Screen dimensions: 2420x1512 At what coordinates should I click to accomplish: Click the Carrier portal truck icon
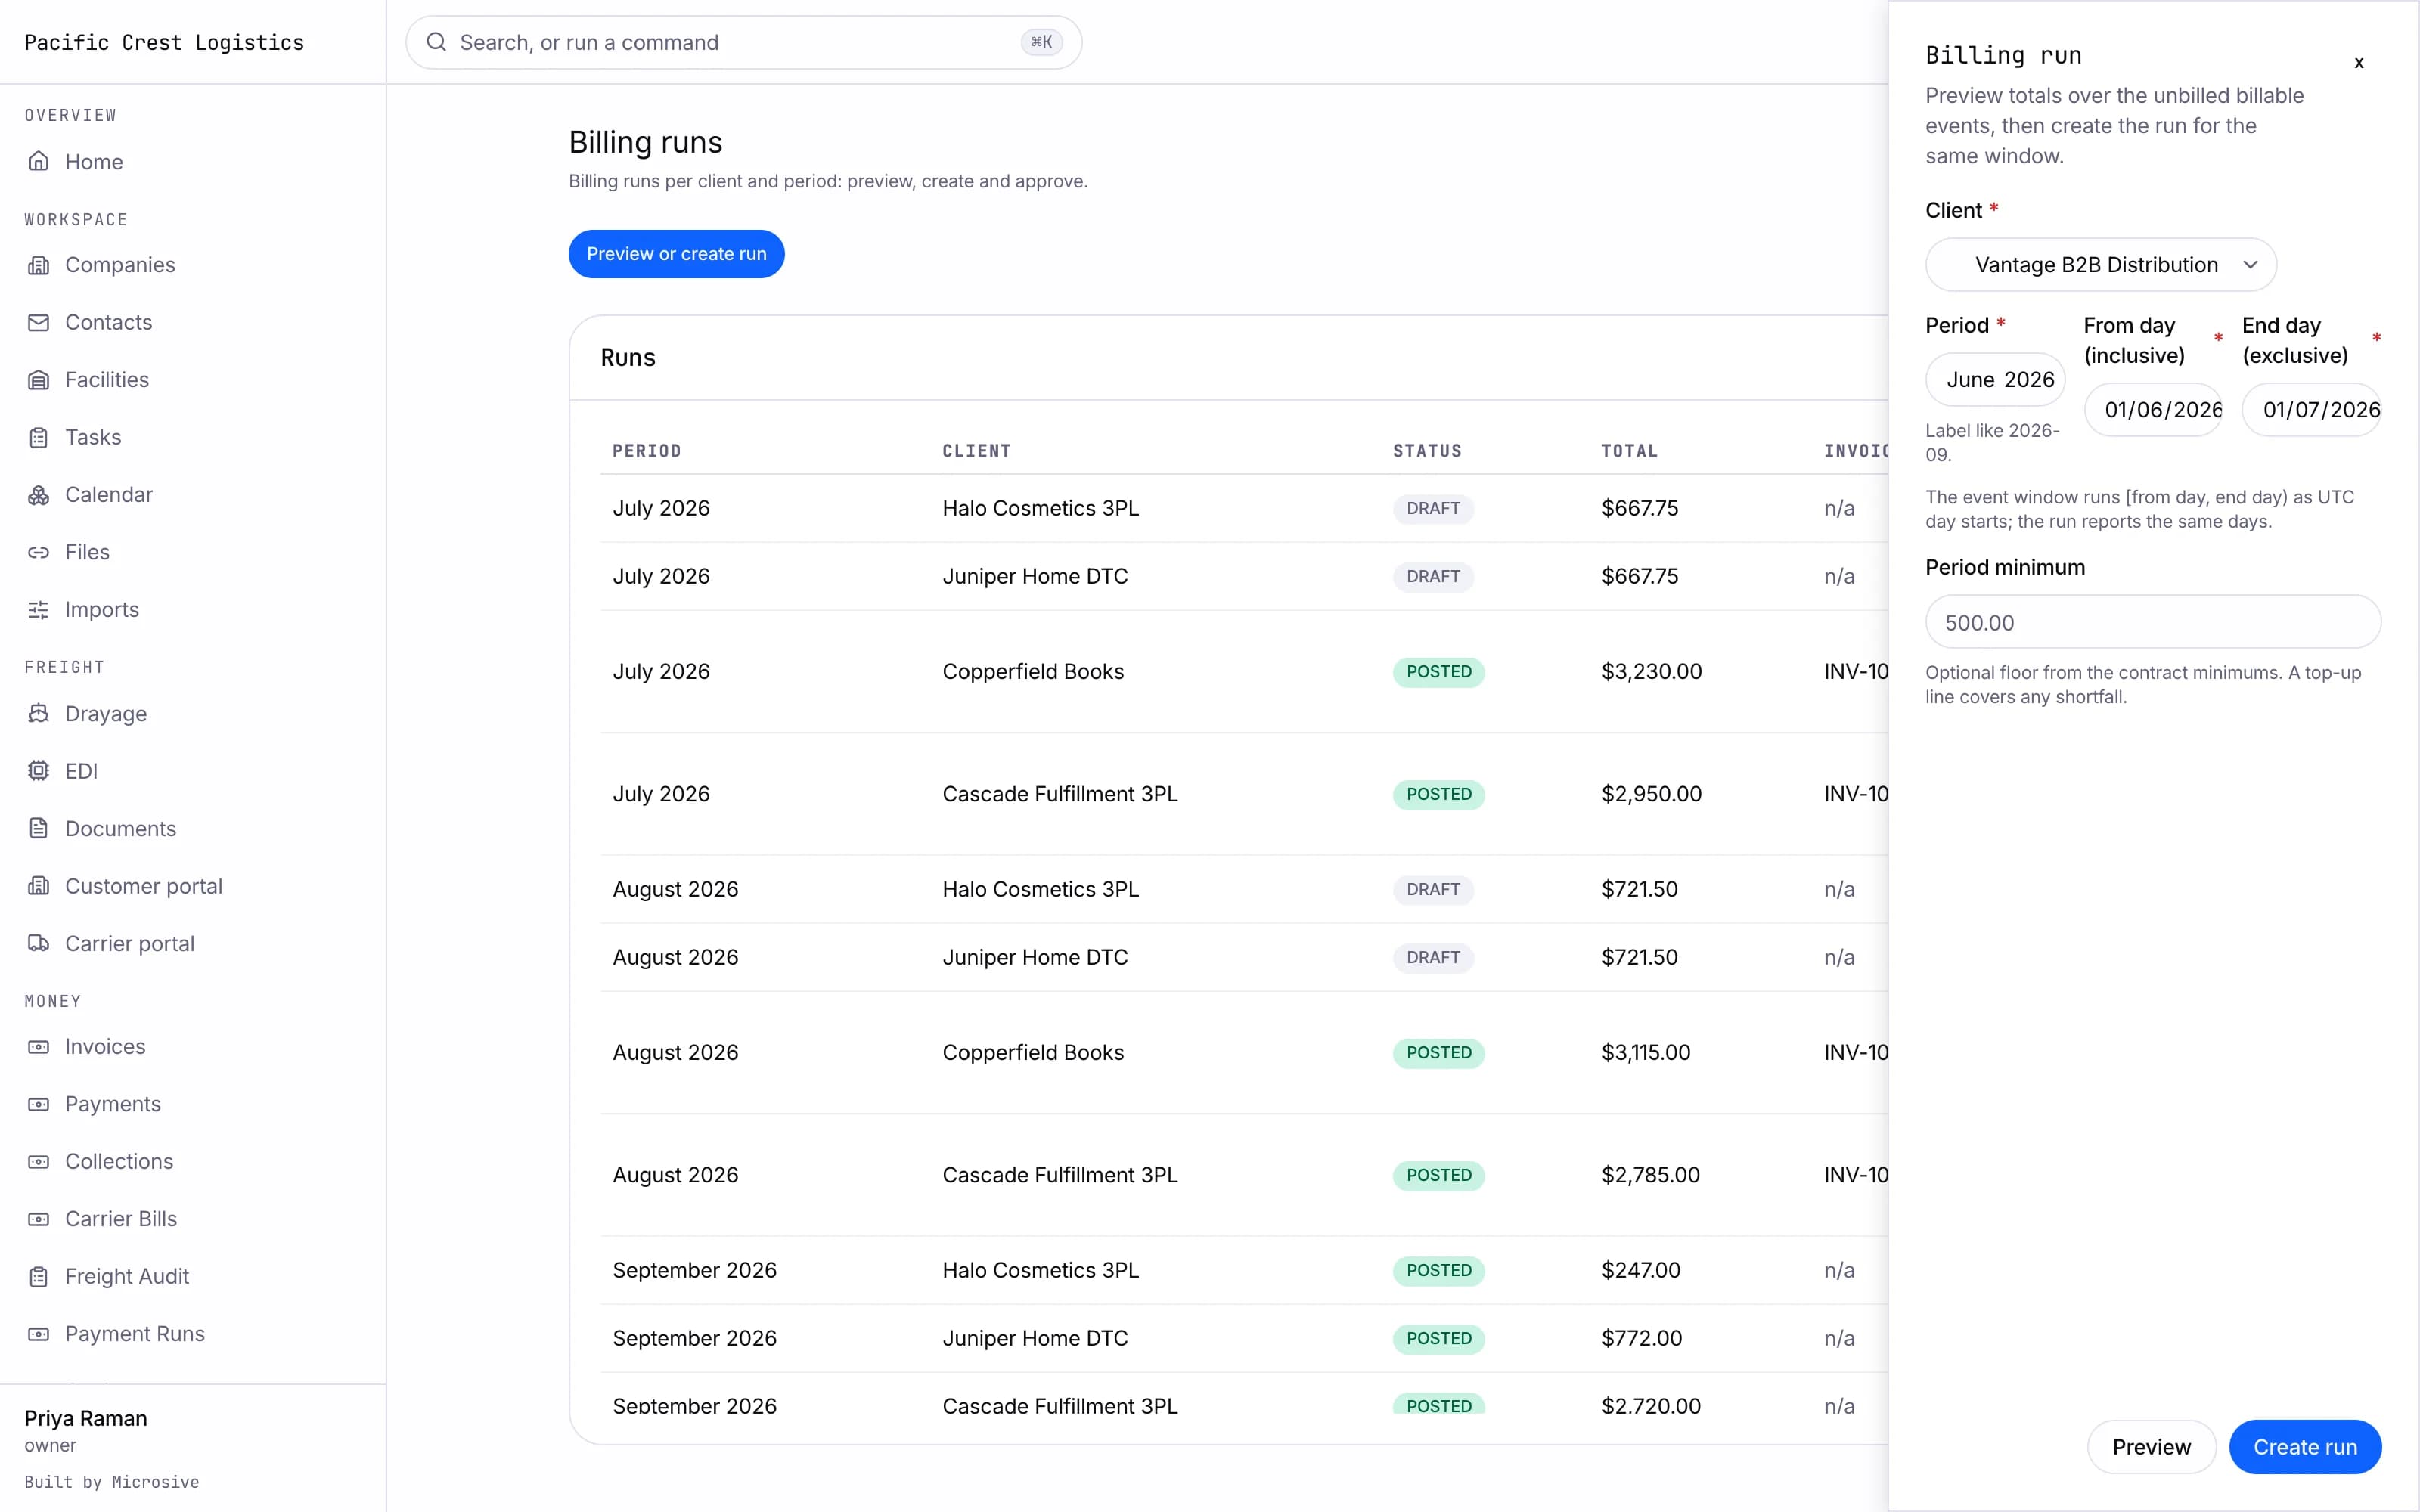pos(38,944)
